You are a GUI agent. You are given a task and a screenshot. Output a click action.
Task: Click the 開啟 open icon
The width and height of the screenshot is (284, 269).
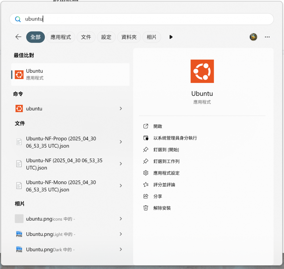(146, 126)
